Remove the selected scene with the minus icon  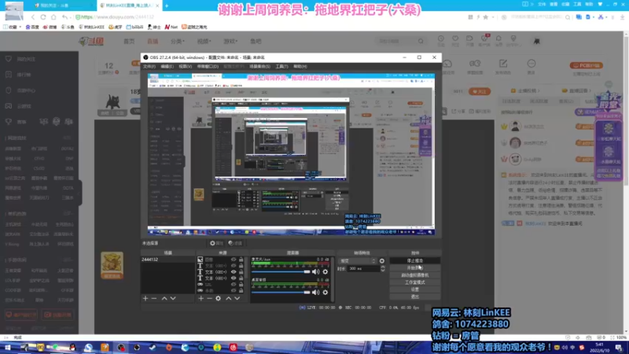pyautogui.click(x=154, y=298)
